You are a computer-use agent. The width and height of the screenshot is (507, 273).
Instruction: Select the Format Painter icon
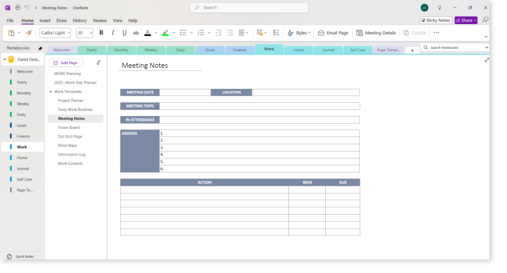pyautogui.click(x=29, y=33)
